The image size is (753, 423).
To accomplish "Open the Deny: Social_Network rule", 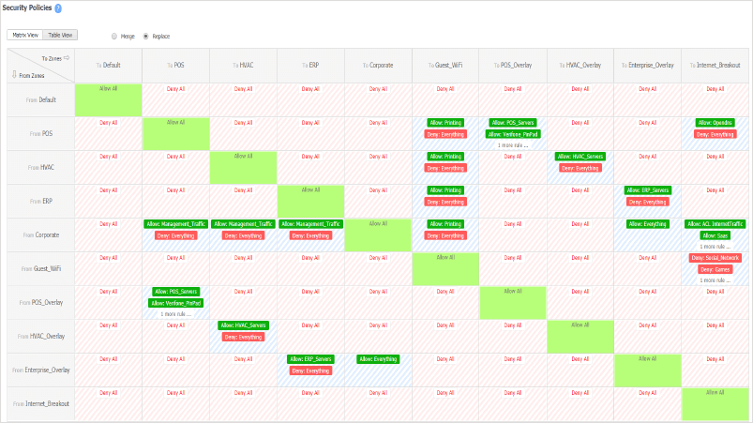I will click(715, 257).
